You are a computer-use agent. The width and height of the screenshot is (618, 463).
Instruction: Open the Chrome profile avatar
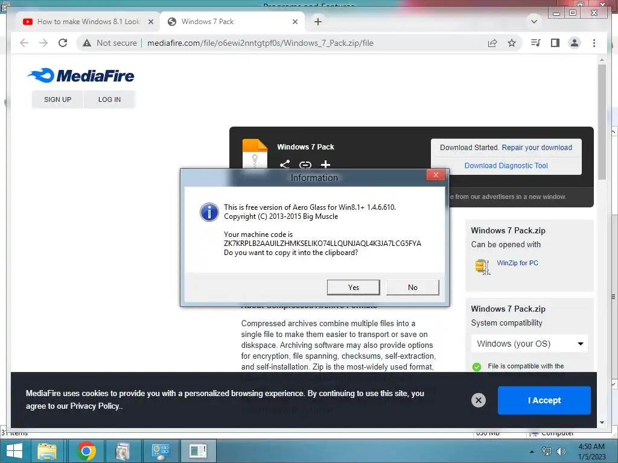coord(575,43)
